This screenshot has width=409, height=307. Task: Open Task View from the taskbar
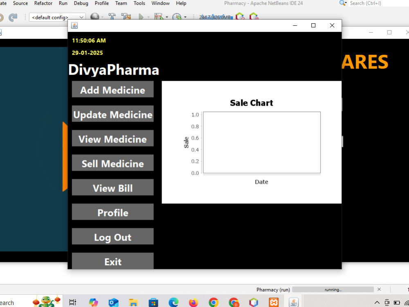pos(72,302)
